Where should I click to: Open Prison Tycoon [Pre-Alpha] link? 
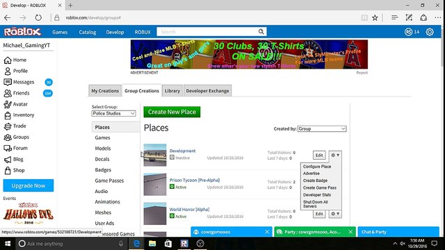195,181
